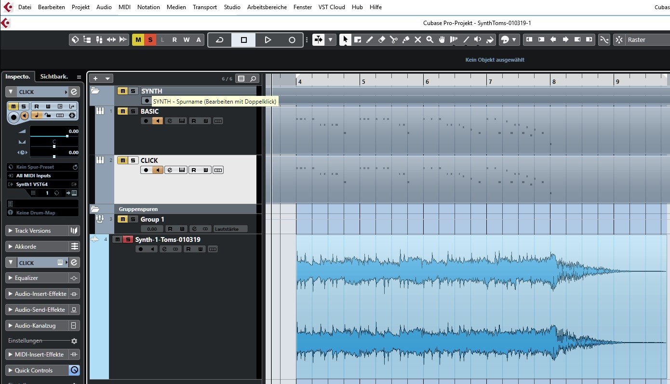The image size is (670, 384).
Task: Toggle record enable on CLICK track
Action: tap(146, 170)
